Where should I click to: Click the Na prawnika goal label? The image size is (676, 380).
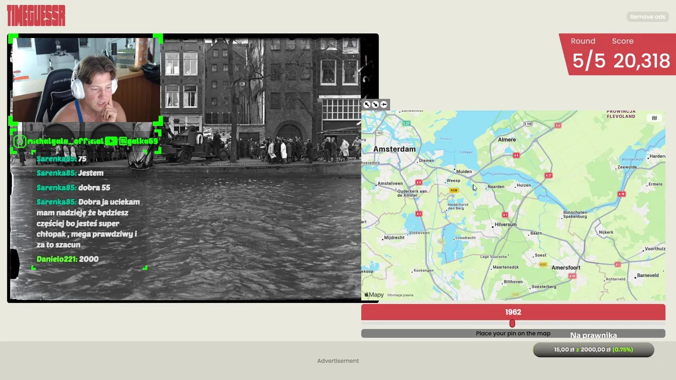coord(593,335)
